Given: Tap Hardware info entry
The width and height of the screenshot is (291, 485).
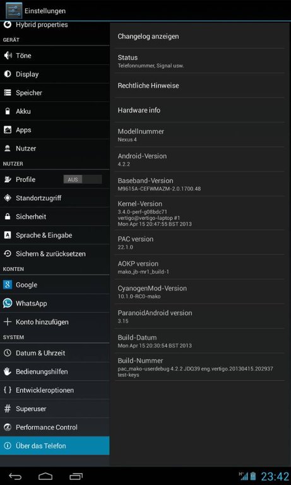Looking at the screenshot, I should [x=199, y=110].
